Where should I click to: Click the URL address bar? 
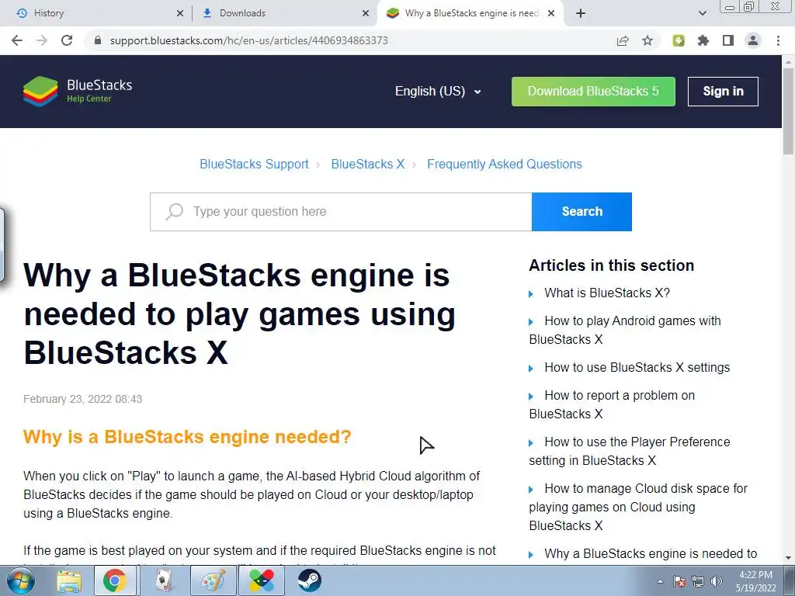[350, 40]
